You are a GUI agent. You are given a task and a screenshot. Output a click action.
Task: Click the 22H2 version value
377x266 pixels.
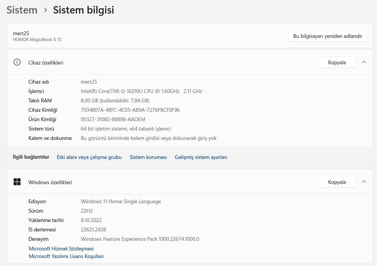click(87, 211)
